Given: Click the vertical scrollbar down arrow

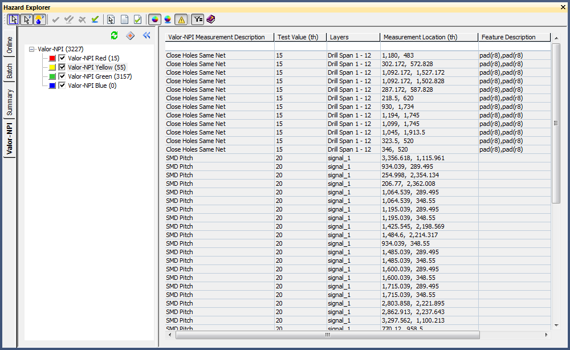Looking at the screenshot, I should (556, 325).
